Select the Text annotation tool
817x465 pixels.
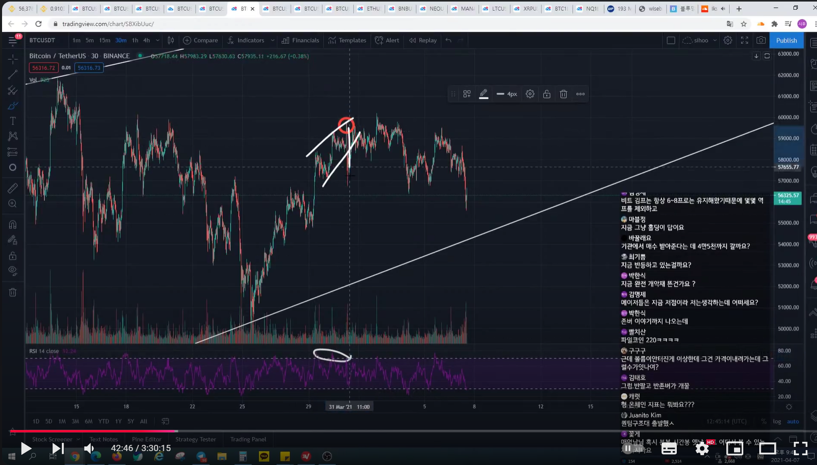(x=13, y=121)
